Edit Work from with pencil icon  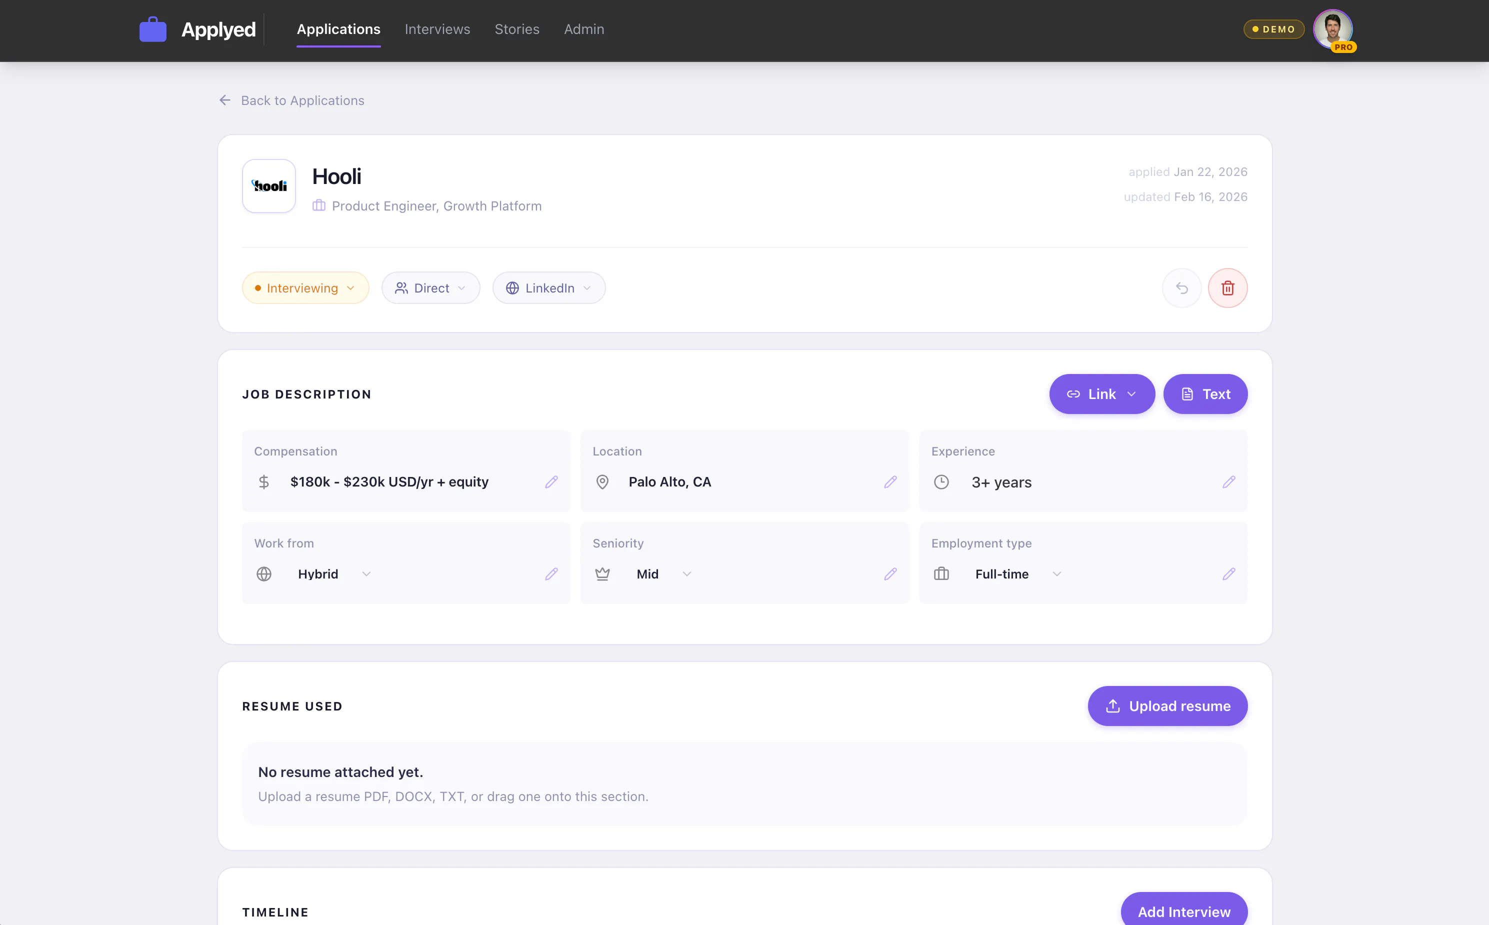pos(552,574)
